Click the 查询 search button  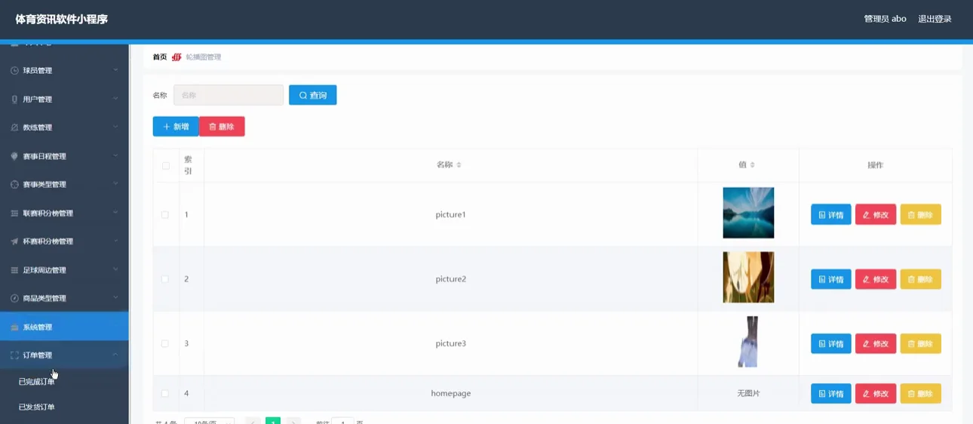[313, 95]
